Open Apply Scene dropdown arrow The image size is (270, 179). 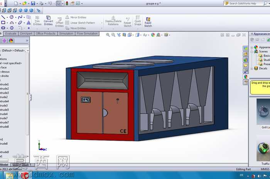162,35
